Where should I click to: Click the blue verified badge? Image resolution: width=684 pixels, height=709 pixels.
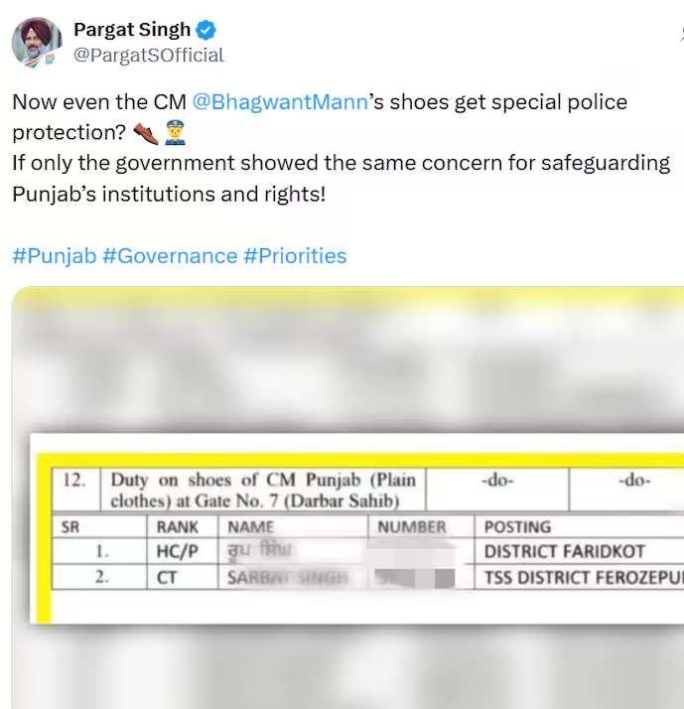coord(206,31)
